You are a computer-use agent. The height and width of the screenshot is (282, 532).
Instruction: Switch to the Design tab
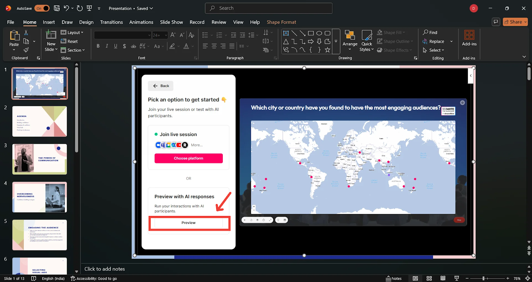pyautogui.click(x=86, y=22)
